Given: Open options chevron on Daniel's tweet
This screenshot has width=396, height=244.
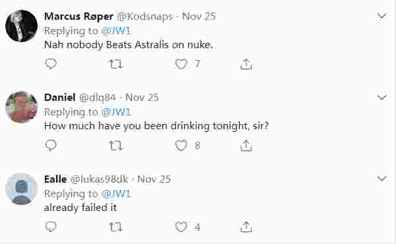Looking at the screenshot, I should point(382,97).
